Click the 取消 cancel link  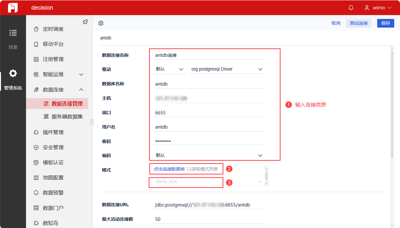click(336, 23)
